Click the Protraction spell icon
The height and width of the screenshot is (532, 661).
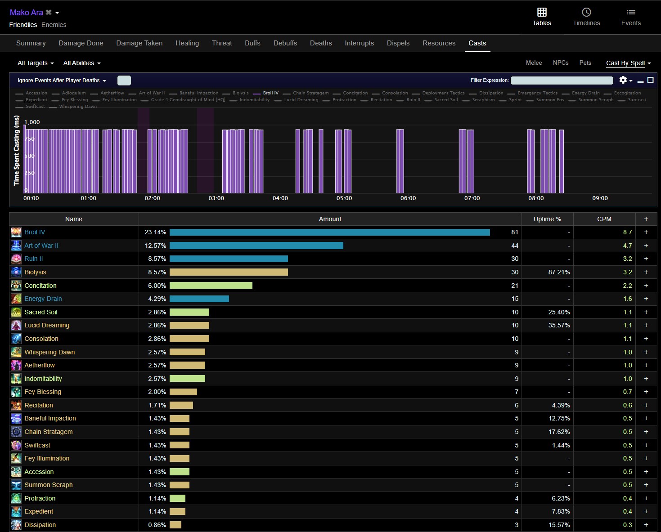tap(16, 498)
